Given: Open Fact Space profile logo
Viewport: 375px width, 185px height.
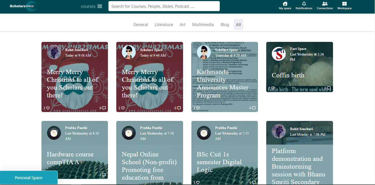Looking at the screenshot, I should (x=279, y=54).
